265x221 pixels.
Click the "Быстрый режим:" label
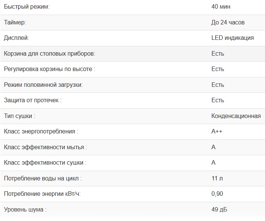point(27,7)
